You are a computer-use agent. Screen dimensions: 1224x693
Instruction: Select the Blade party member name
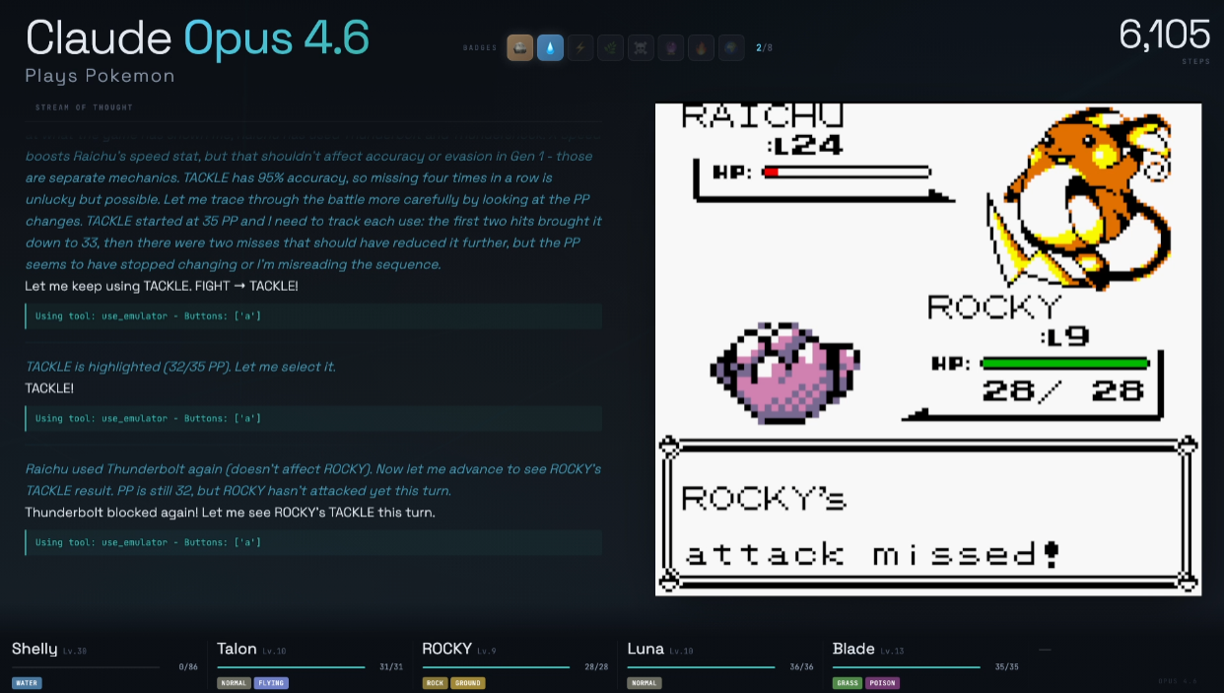853,649
